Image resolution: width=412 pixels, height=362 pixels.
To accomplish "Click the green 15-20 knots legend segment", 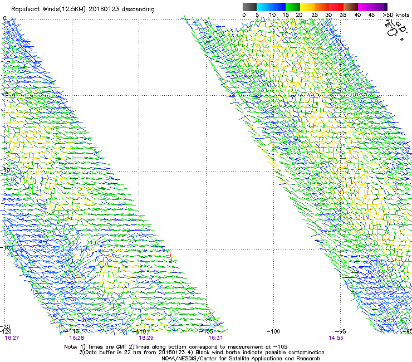I will point(293,7).
